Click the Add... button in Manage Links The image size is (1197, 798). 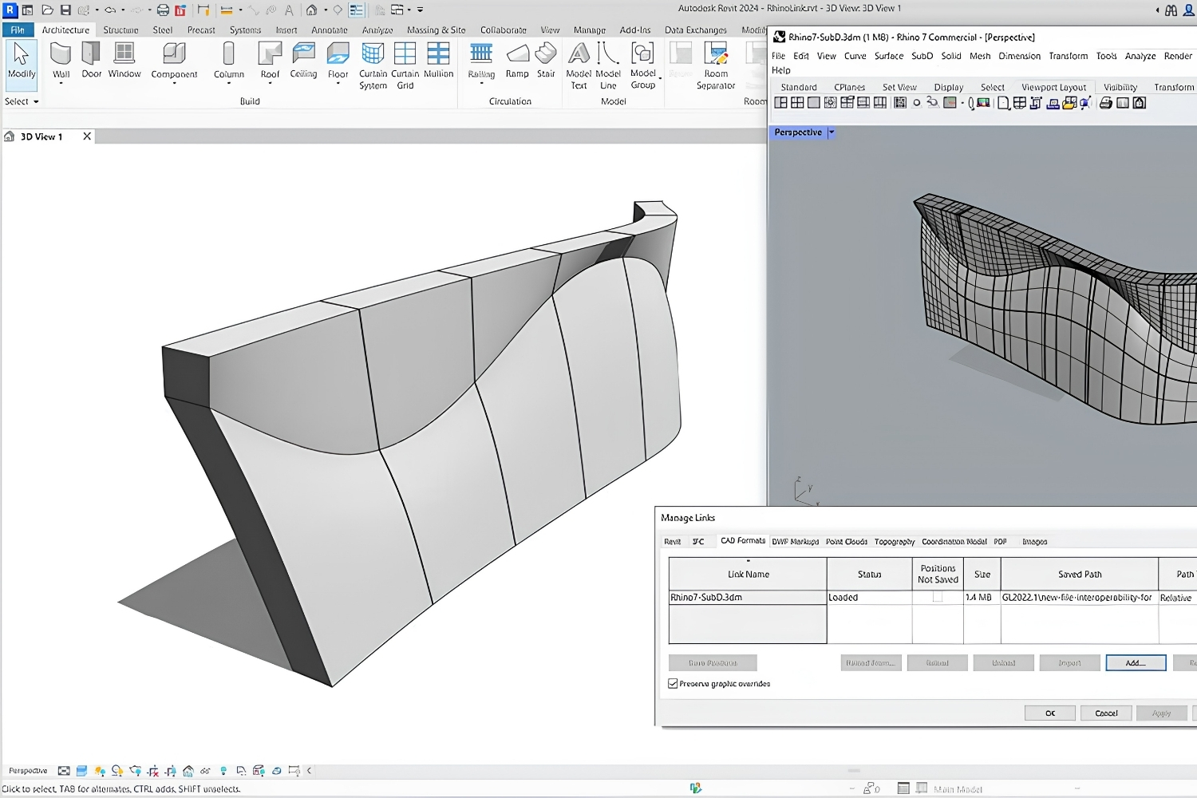click(1136, 662)
